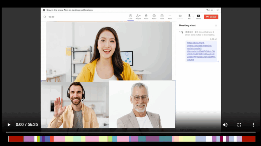Click the video progress seek bar

[131, 132]
